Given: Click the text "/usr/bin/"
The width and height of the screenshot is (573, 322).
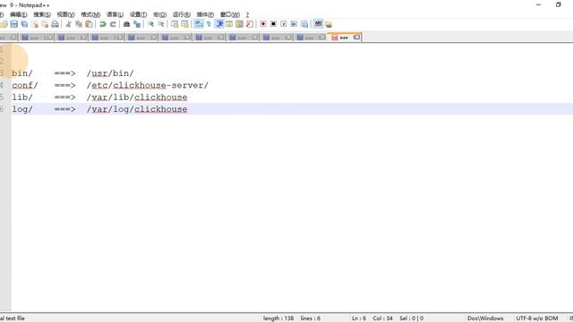Looking at the screenshot, I should (x=110, y=73).
